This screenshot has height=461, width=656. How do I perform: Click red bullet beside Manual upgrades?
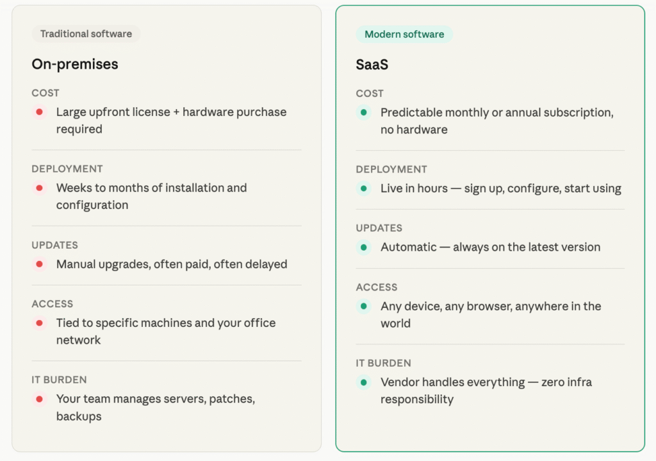39,264
